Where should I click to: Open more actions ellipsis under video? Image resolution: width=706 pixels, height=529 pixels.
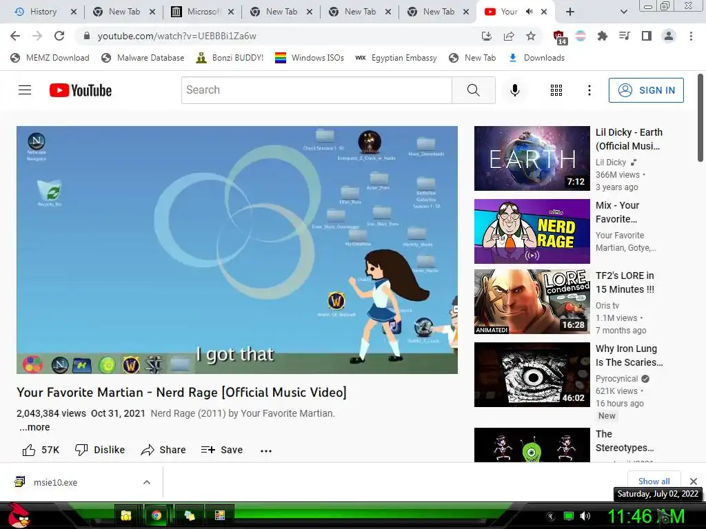click(x=266, y=450)
